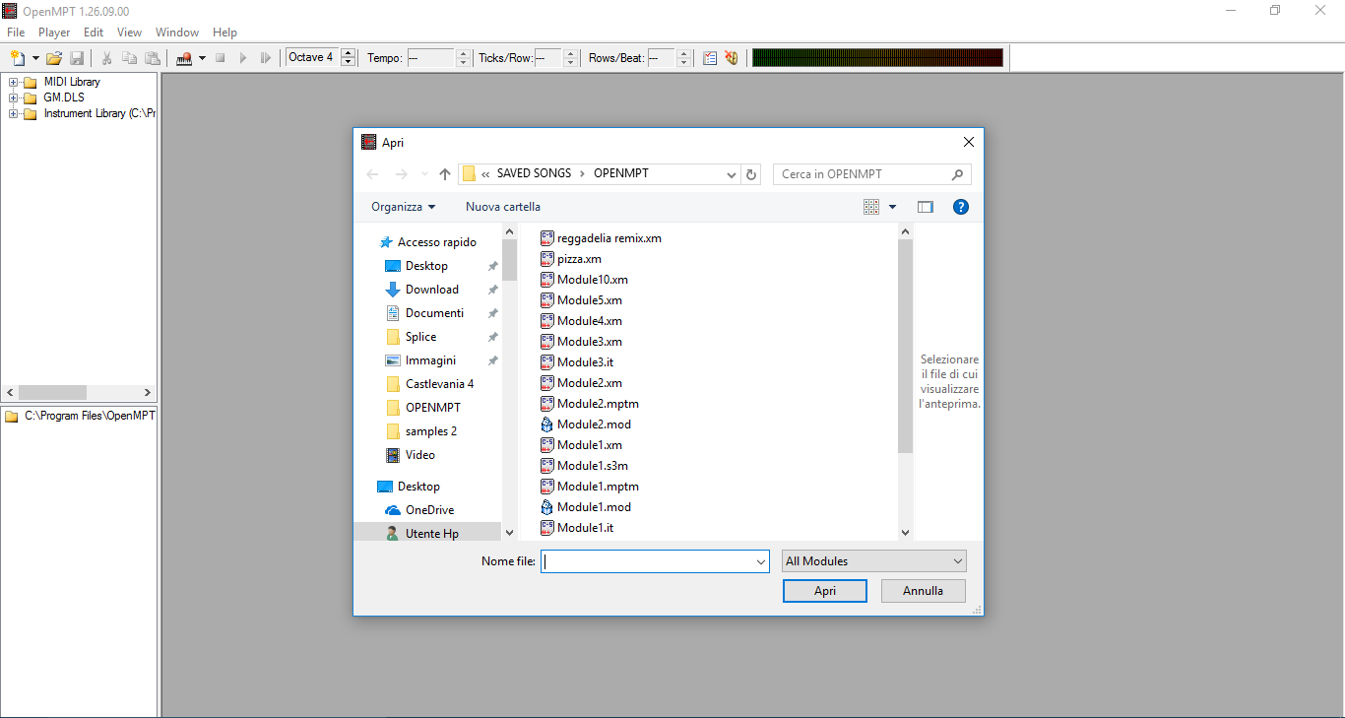Expand the MIDI Library tree node
Image resolution: width=1345 pixels, height=718 pixels.
(14, 82)
